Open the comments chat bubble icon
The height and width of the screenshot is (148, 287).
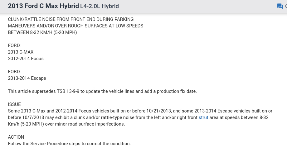click(280, 6)
